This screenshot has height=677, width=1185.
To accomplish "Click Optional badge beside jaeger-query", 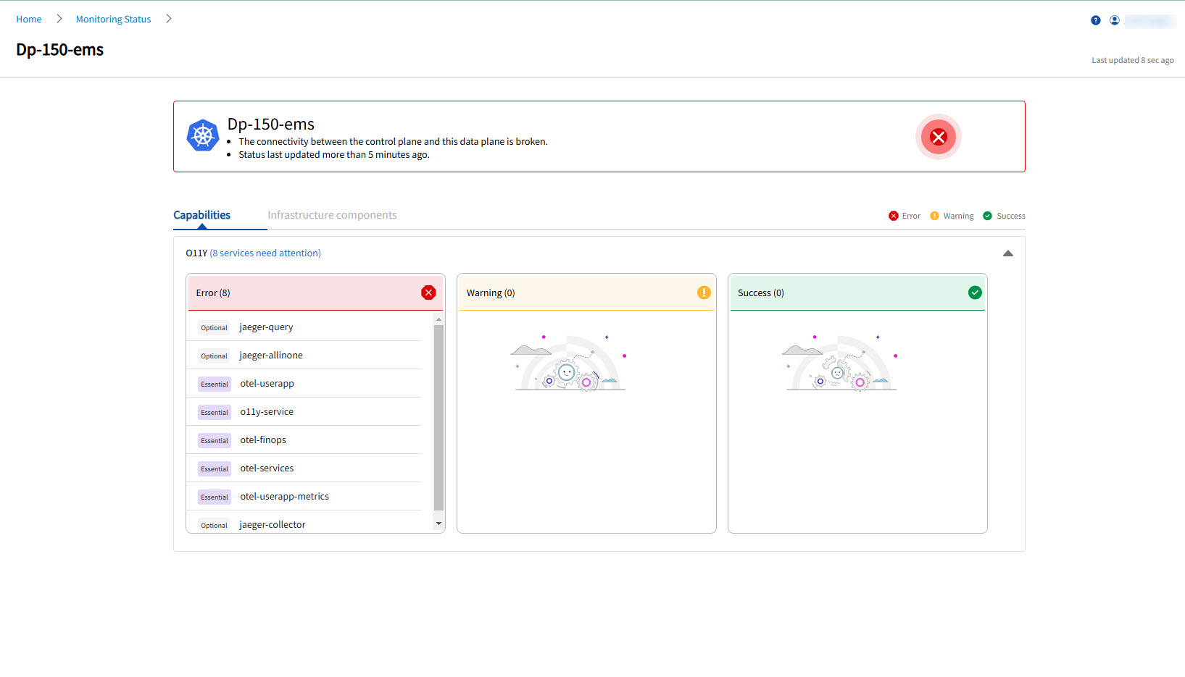I will [214, 328].
